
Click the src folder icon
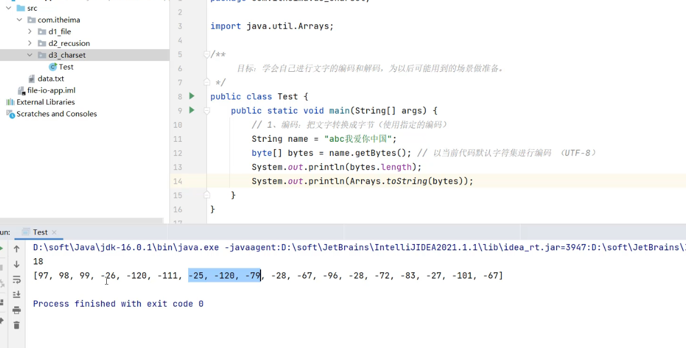point(21,8)
